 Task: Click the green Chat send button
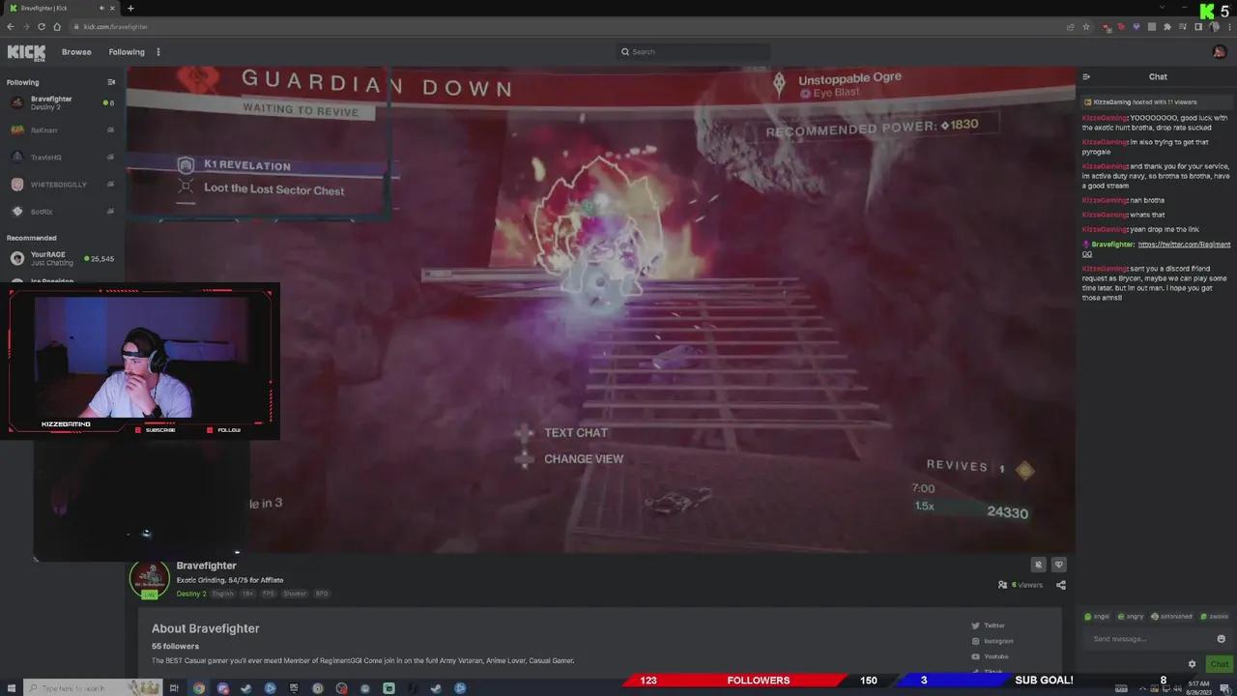pos(1219,664)
